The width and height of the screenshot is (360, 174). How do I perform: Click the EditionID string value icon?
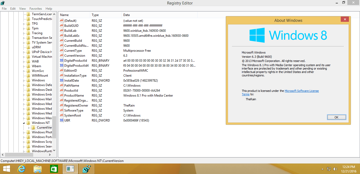pyautogui.click(x=62, y=71)
